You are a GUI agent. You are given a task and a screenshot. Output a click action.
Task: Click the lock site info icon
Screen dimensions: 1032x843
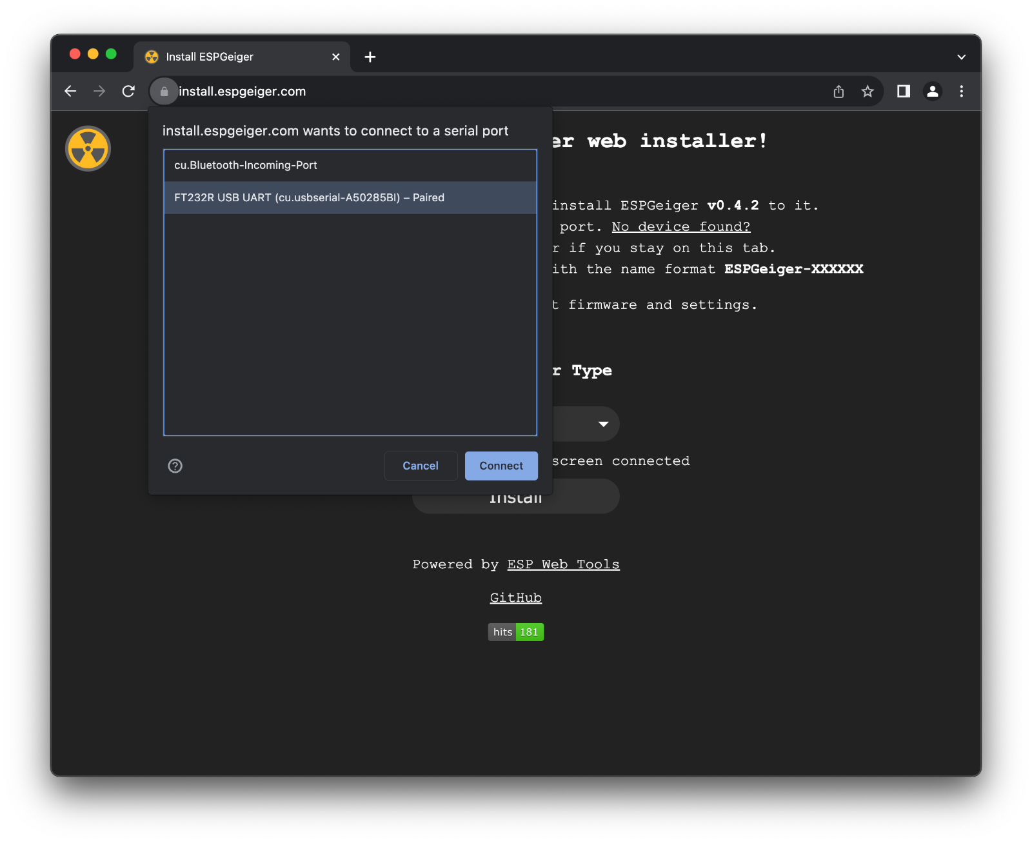click(x=164, y=92)
